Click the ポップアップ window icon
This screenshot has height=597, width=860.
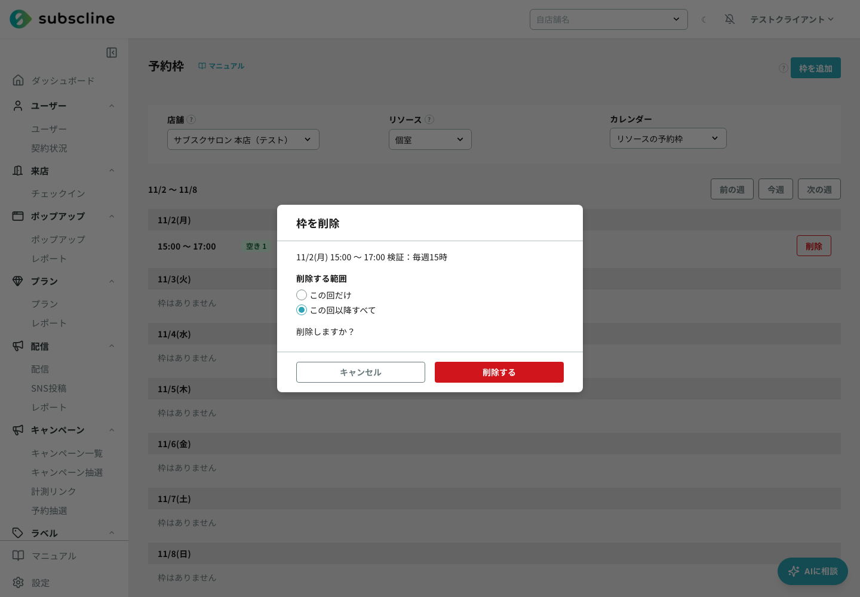coord(19,216)
